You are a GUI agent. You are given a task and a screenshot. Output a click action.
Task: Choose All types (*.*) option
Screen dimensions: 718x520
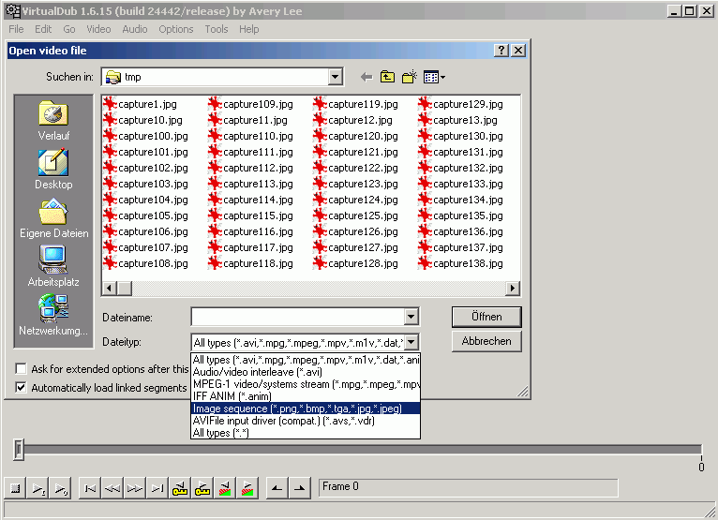click(x=306, y=433)
